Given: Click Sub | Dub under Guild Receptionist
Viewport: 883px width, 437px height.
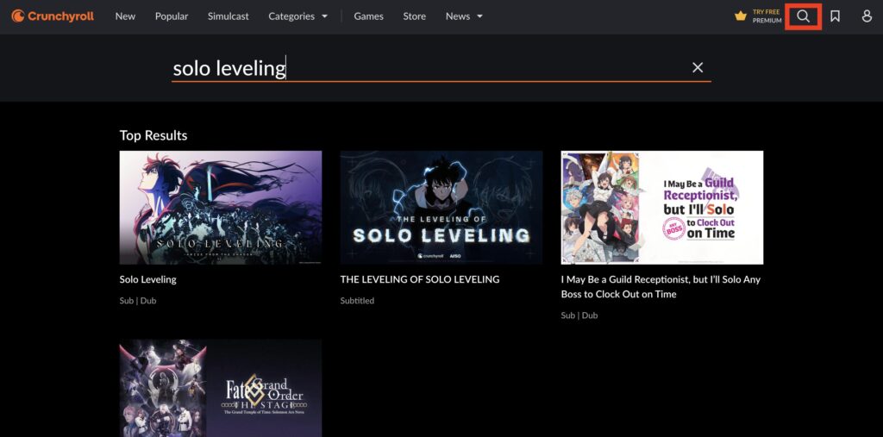Looking at the screenshot, I should pos(579,315).
